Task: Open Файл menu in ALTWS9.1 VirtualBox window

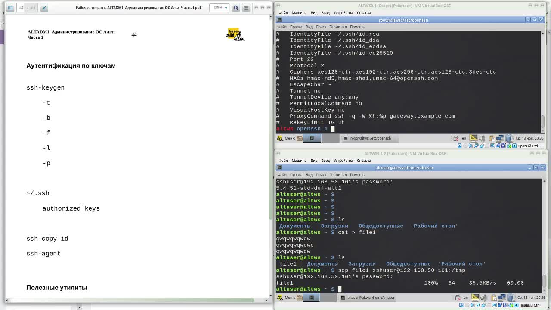Action: (283, 12)
